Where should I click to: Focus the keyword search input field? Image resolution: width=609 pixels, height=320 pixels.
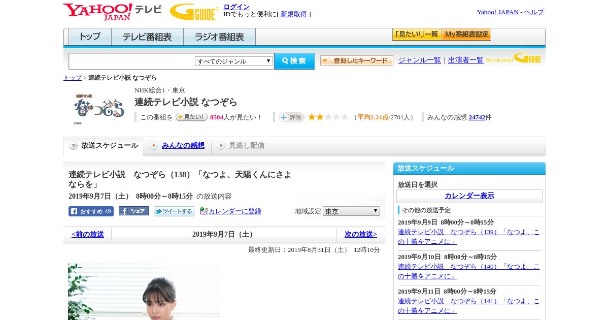[x=131, y=61]
